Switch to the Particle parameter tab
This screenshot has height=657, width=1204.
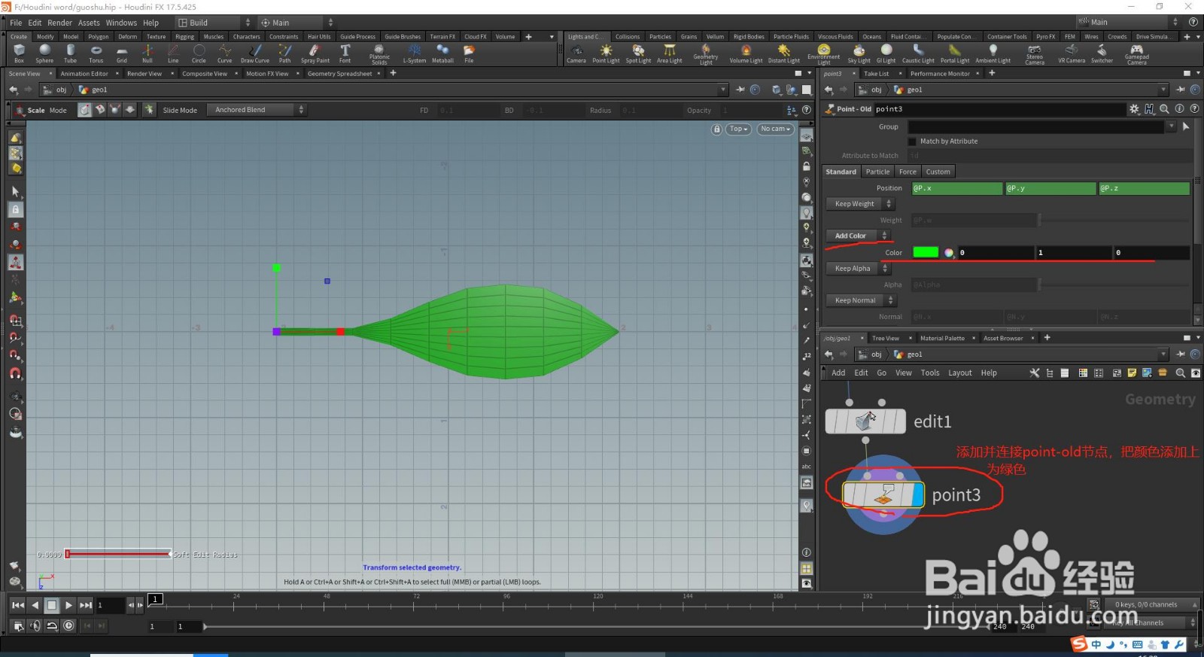[x=877, y=172]
